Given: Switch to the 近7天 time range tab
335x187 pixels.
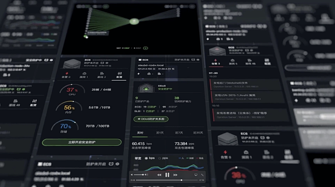Looking at the screenshot, I should 179,132.
